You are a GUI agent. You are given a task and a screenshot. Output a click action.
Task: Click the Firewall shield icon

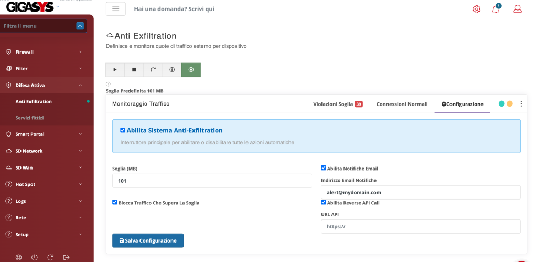tap(9, 52)
